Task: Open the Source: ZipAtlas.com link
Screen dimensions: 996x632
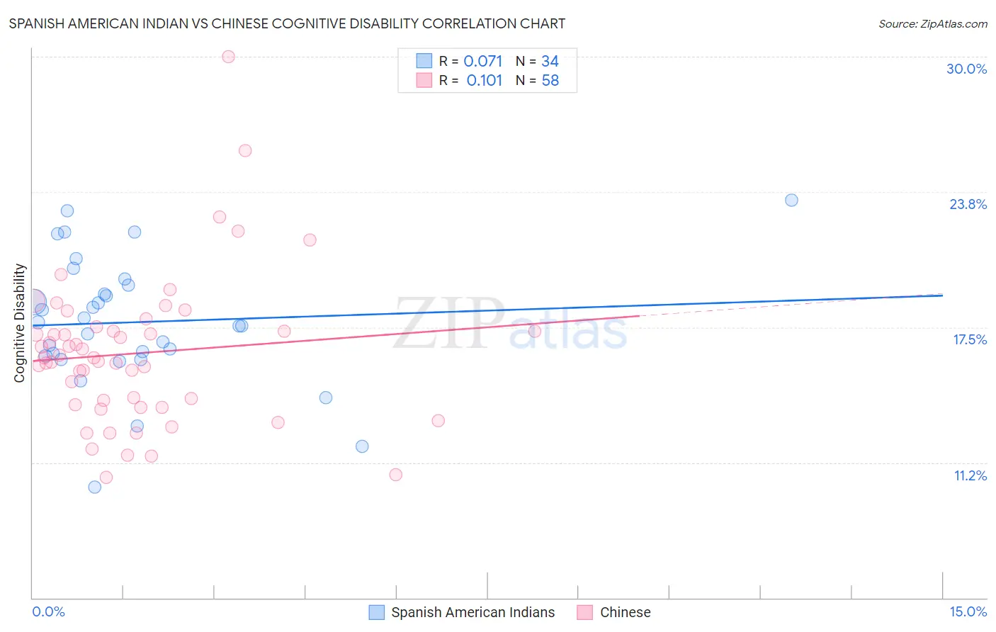Action: pos(933,23)
